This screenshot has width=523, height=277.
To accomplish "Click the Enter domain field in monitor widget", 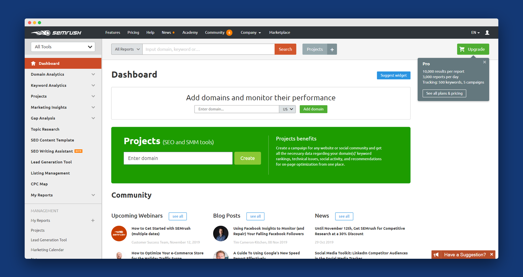I will pyautogui.click(x=237, y=109).
